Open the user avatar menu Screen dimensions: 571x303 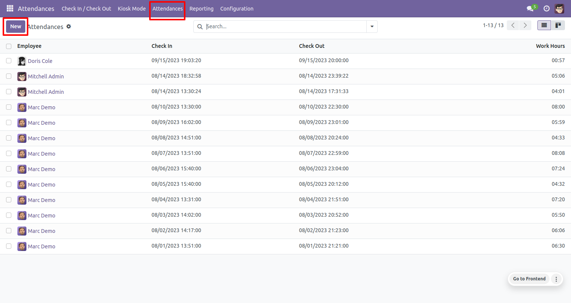[559, 8]
